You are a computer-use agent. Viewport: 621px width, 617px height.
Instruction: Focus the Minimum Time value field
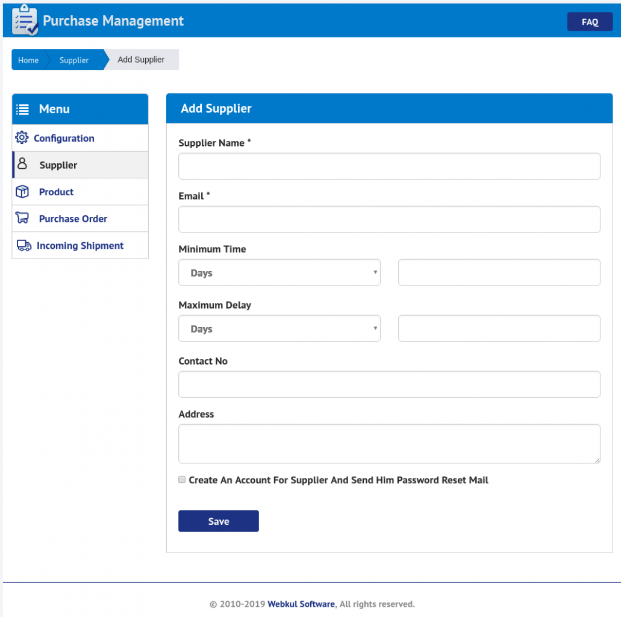click(x=499, y=272)
